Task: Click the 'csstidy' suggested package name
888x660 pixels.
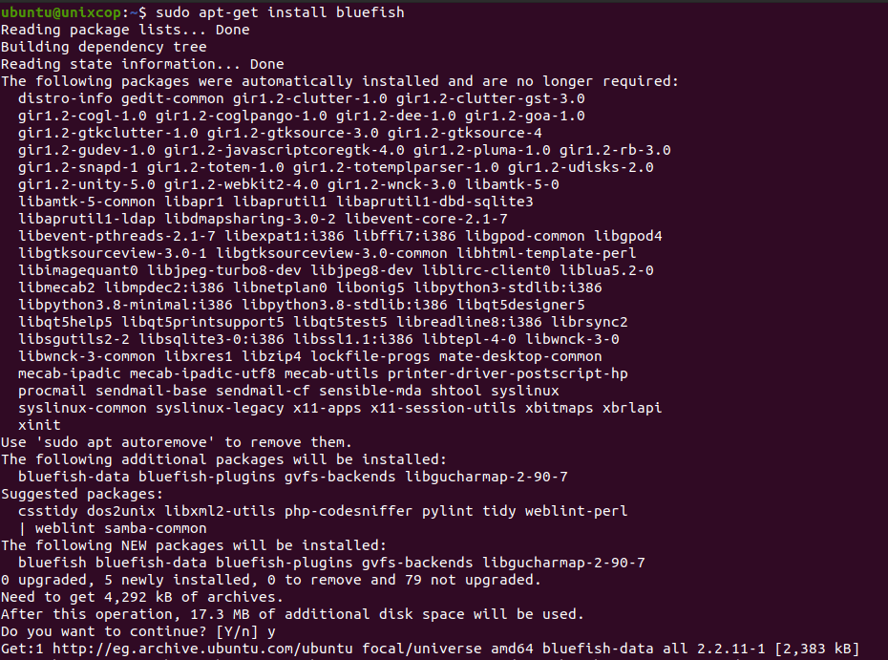Action: [x=48, y=512]
